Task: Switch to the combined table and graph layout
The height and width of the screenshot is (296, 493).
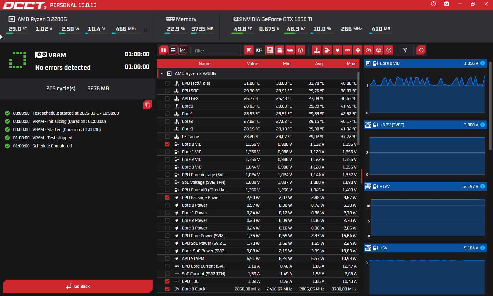Action: click(163, 50)
